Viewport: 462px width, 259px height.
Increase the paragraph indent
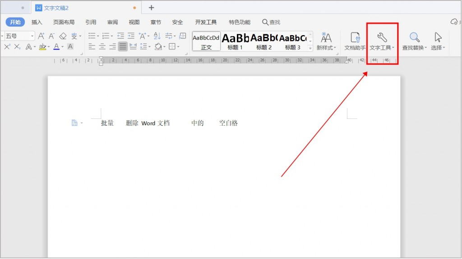pos(131,36)
